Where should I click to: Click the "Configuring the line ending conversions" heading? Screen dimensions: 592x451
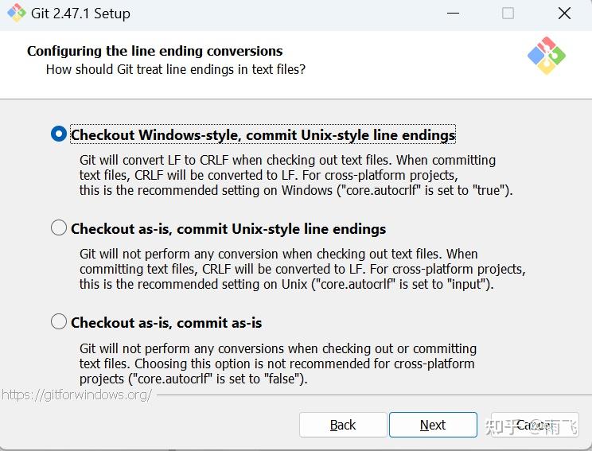[154, 51]
